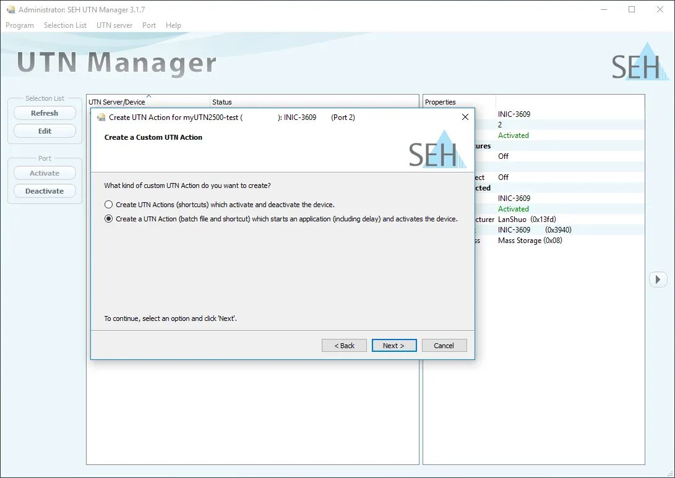Open the Selection List menu

pyautogui.click(x=65, y=25)
